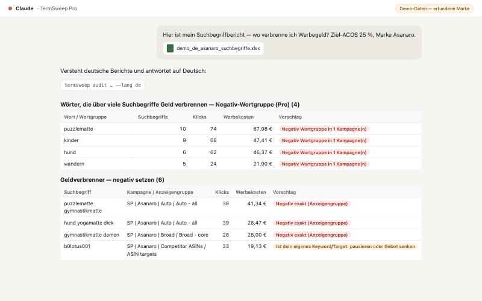Select the termsweep audit command snippet
The width and height of the screenshot is (482, 301).
(x=102, y=85)
